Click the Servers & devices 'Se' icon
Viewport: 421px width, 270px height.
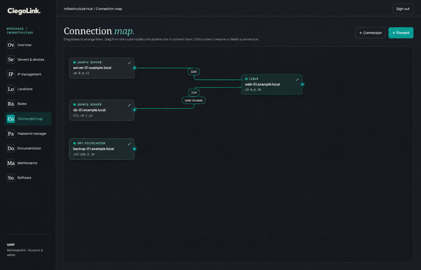[x=11, y=59]
